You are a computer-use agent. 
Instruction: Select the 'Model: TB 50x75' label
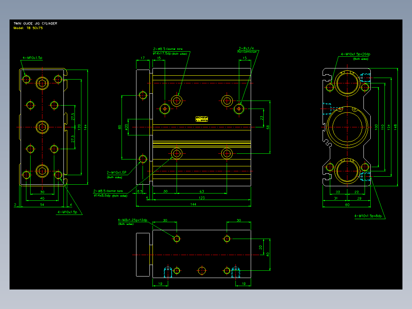(x=28, y=28)
